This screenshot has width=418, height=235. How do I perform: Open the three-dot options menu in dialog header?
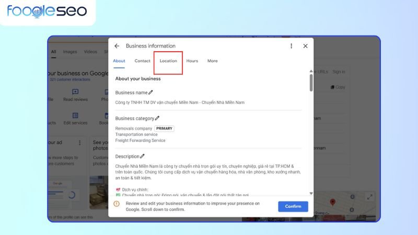pyautogui.click(x=292, y=46)
